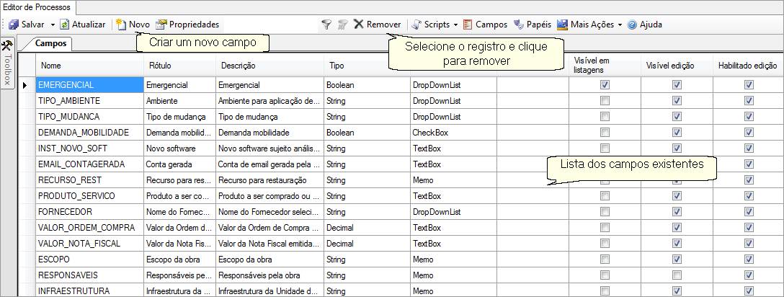The width and height of the screenshot is (784, 297).
Task: Open the Toolbox side panel tab
Action: pos(8,62)
